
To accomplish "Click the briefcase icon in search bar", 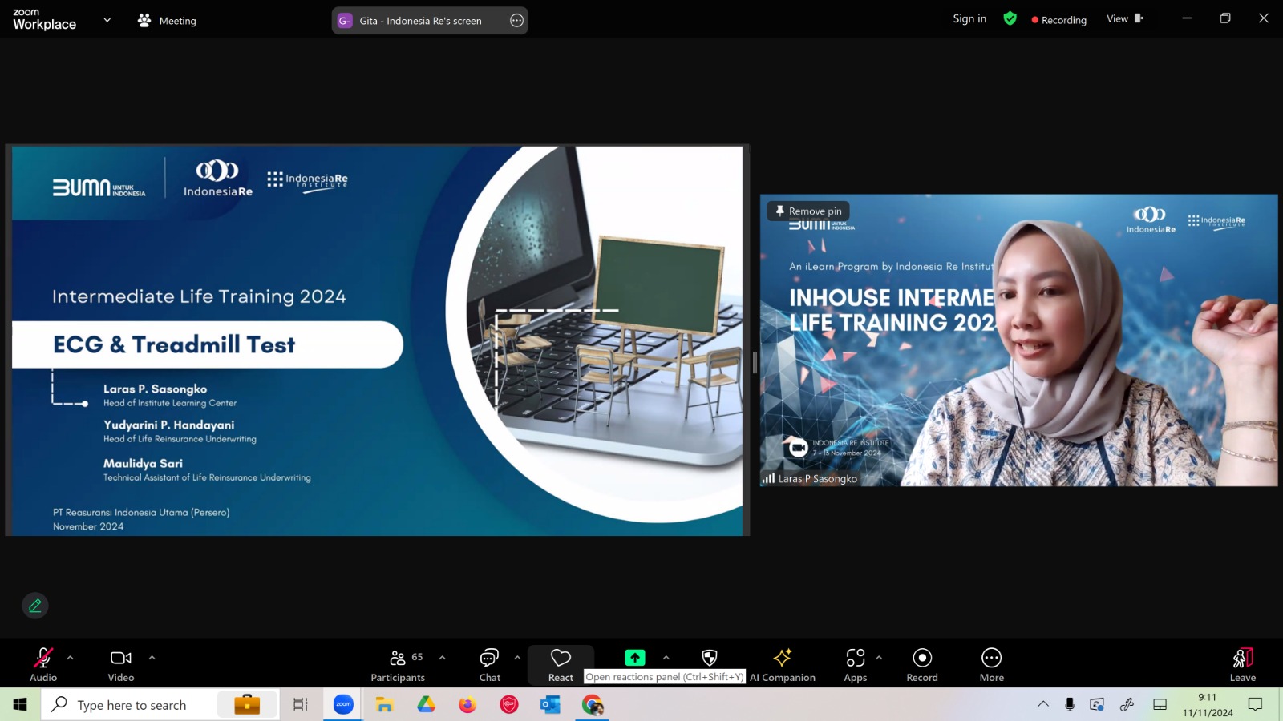I will tap(247, 704).
